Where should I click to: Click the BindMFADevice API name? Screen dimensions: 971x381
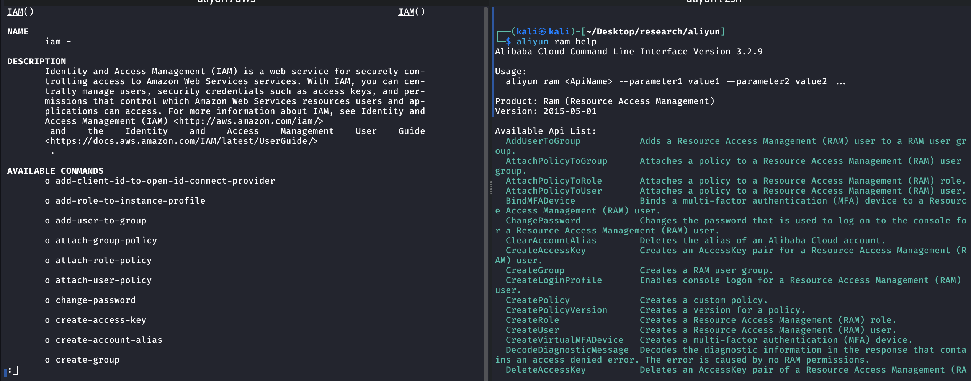(x=540, y=201)
